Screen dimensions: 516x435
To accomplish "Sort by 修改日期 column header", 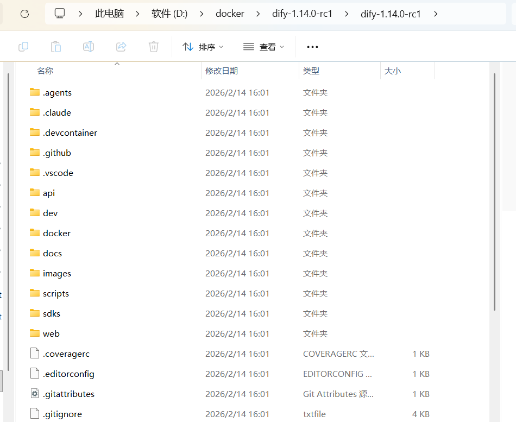I will pyautogui.click(x=222, y=71).
